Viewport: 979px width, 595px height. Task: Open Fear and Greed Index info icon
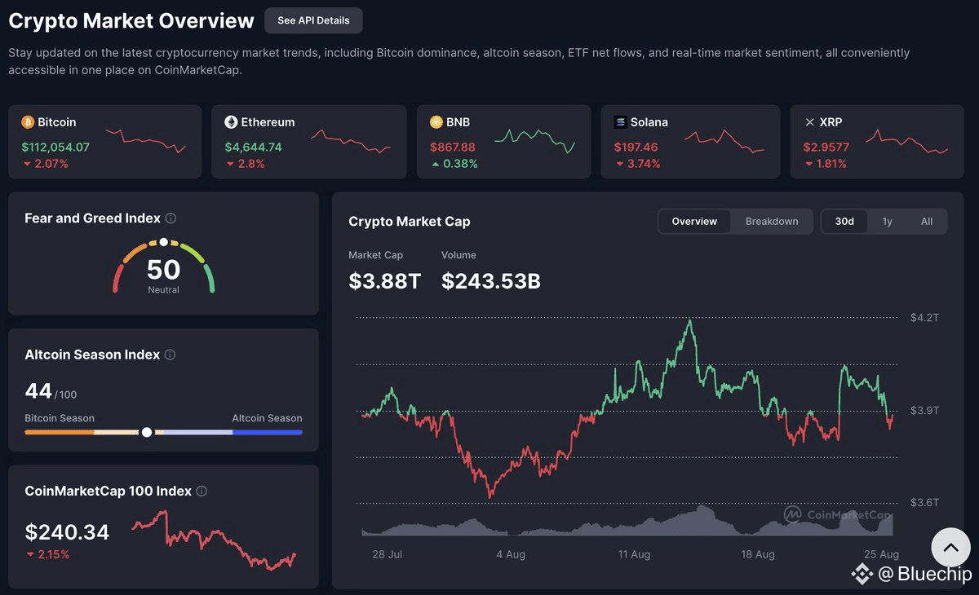[x=171, y=218]
